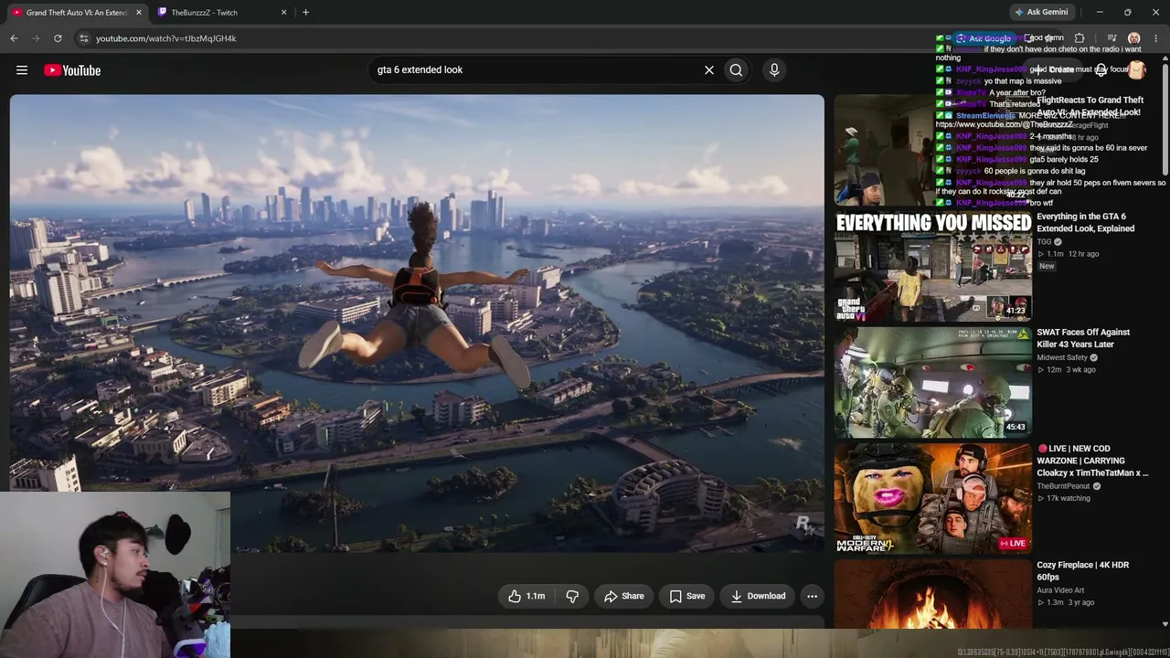Click the page scrollbar down arrow
This screenshot has width=1170, height=658.
pos(1165,624)
